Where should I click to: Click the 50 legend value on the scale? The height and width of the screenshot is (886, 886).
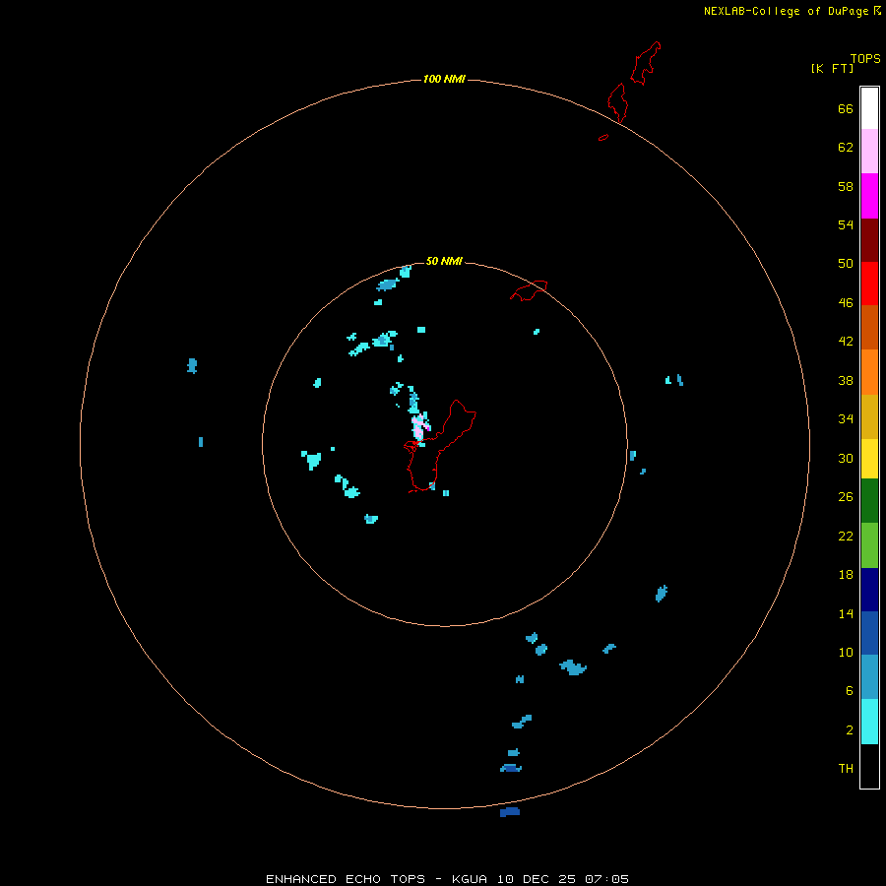pos(846,263)
